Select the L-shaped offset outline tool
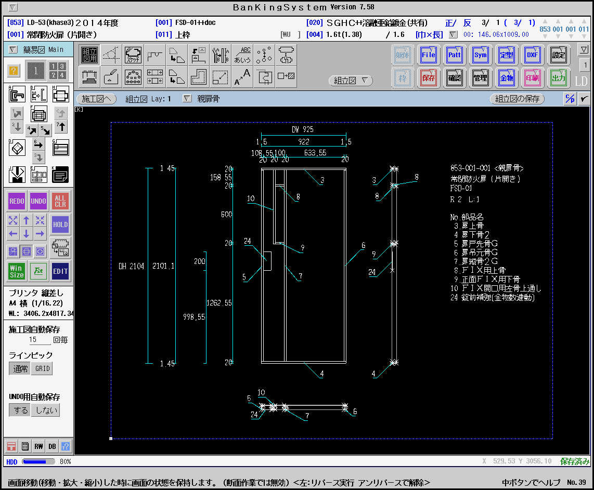Screen dimensions: 594x490 [199, 77]
